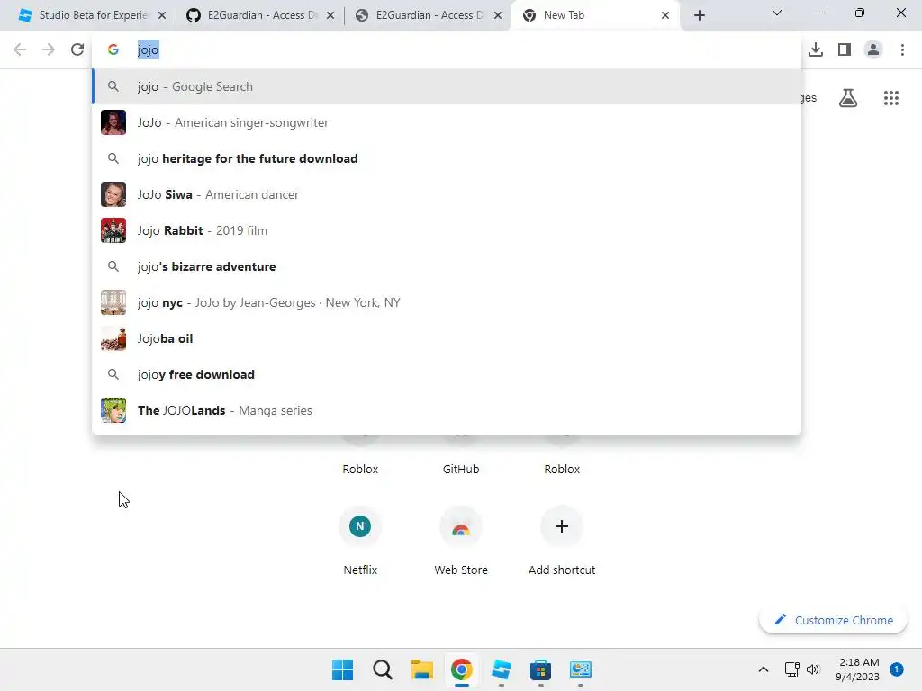Image resolution: width=922 pixels, height=691 pixels.
Task: Choose 'jojo - Google Search' suggestion
Action: tap(447, 86)
